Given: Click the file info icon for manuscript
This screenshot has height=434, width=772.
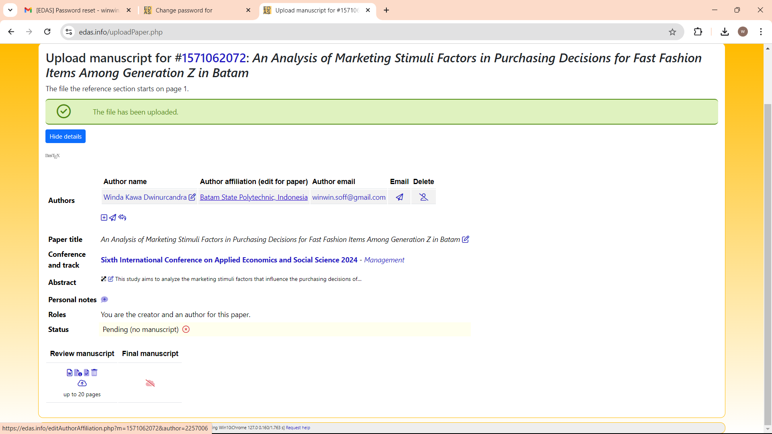Looking at the screenshot, I should coord(78,373).
